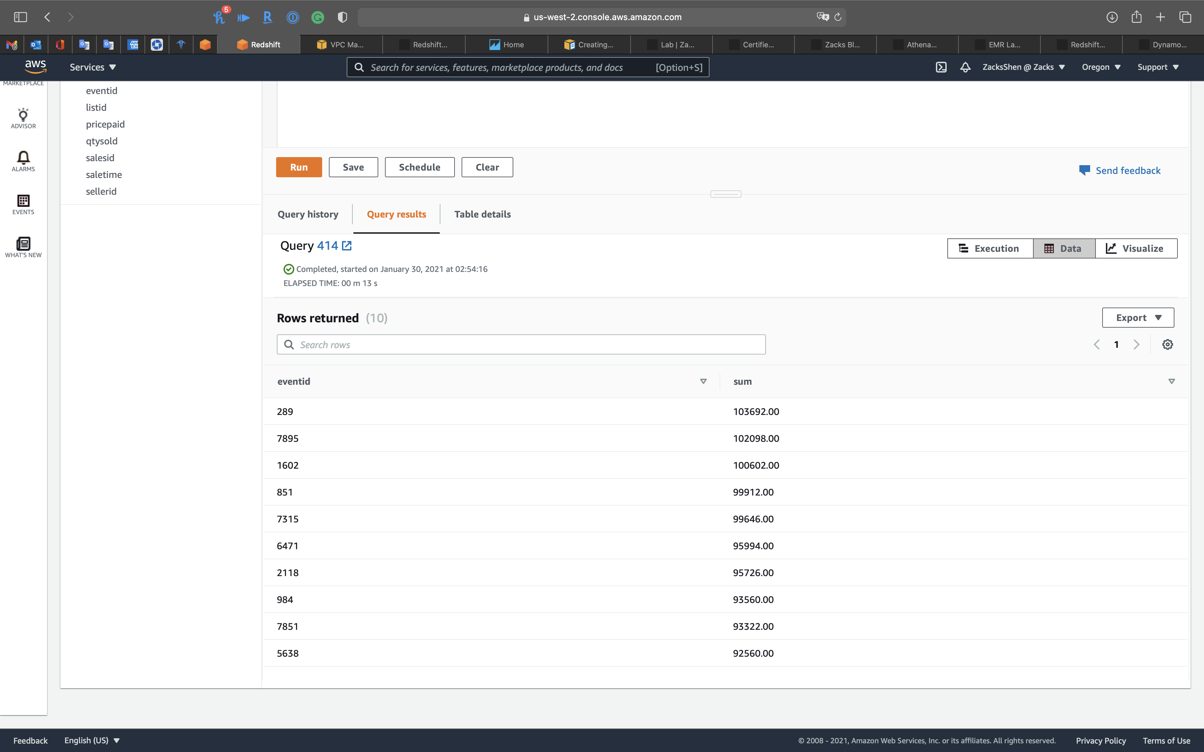Click the notifications bell in AWS header
Viewport: 1204px width, 752px height.
[x=965, y=67]
